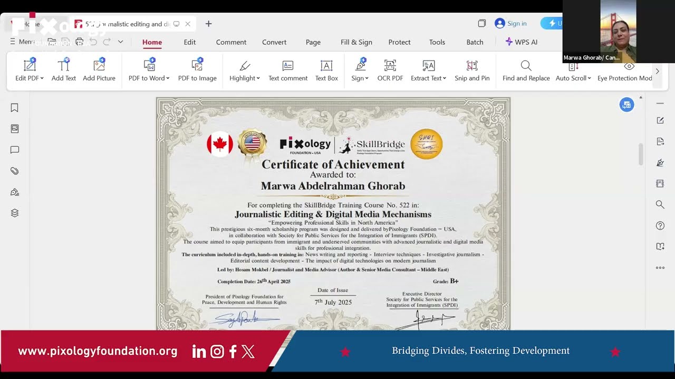
Task: Open the bookmarks panel in left sidebar
Action: point(15,107)
